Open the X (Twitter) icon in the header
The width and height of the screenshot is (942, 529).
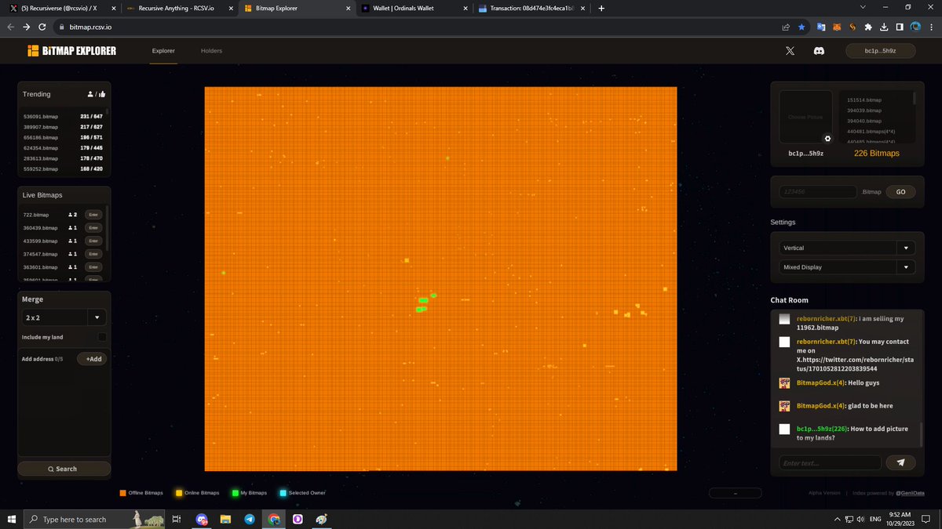[x=789, y=50]
